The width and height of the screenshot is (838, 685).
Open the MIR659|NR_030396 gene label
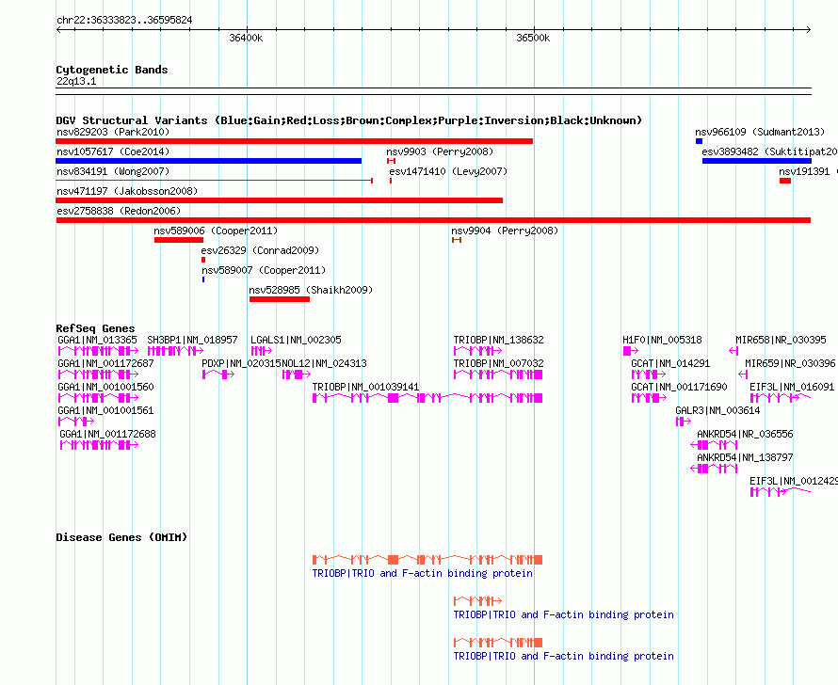[x=790, y=363]
